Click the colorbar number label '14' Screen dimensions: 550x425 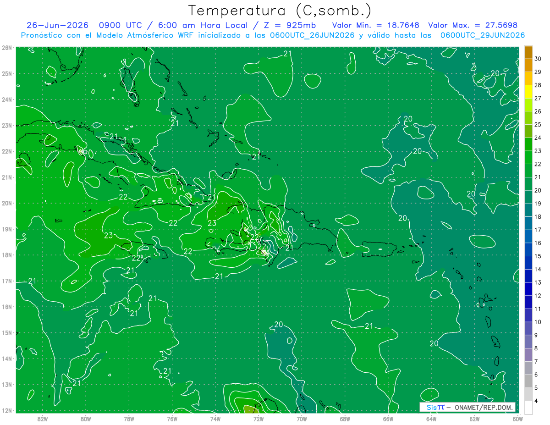(538, 269)
